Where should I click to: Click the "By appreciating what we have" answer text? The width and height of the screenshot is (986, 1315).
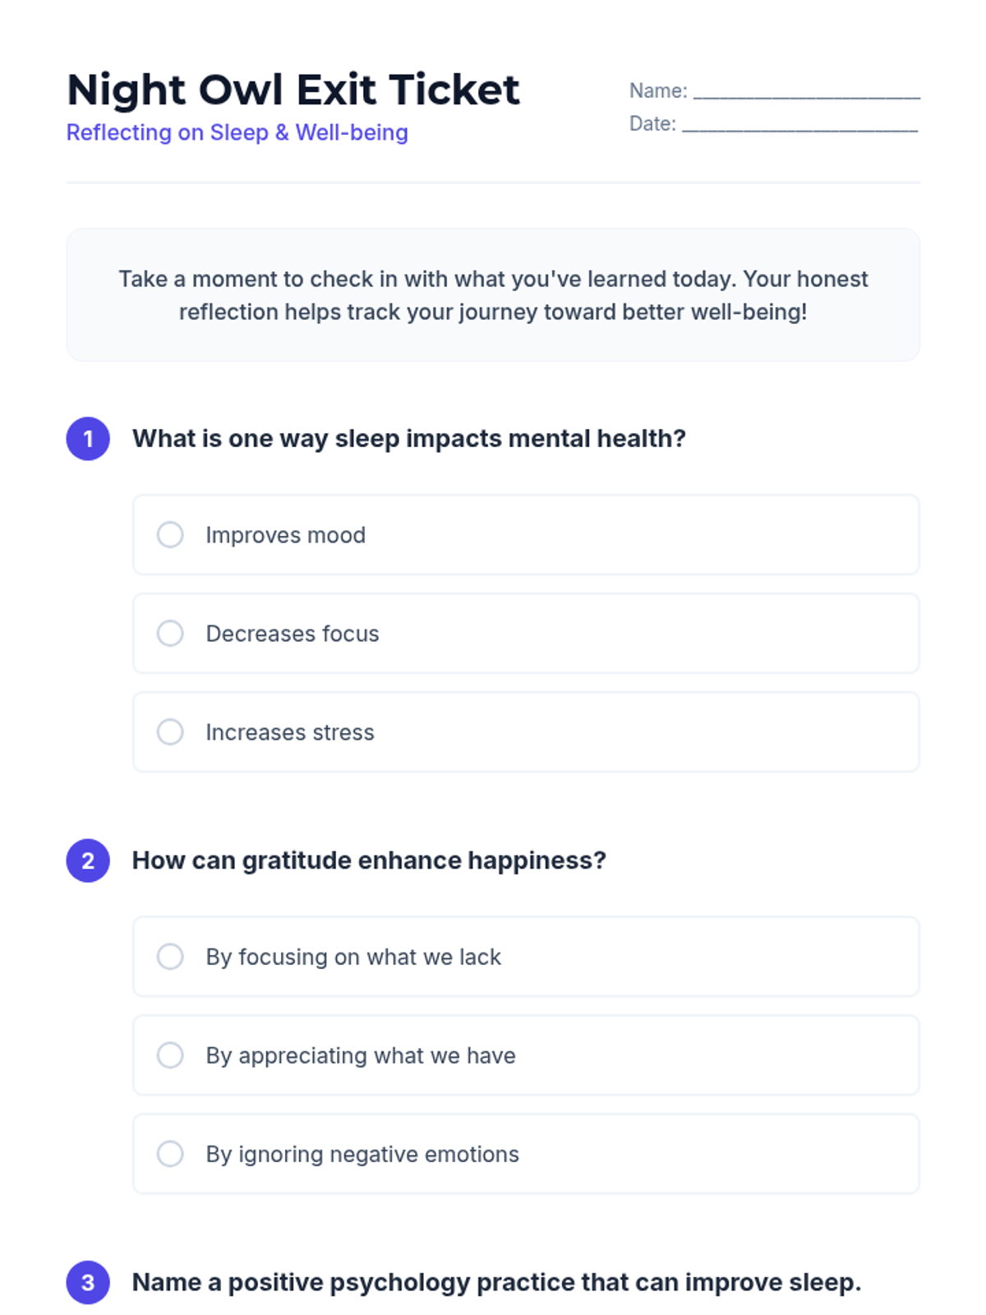361,1055
